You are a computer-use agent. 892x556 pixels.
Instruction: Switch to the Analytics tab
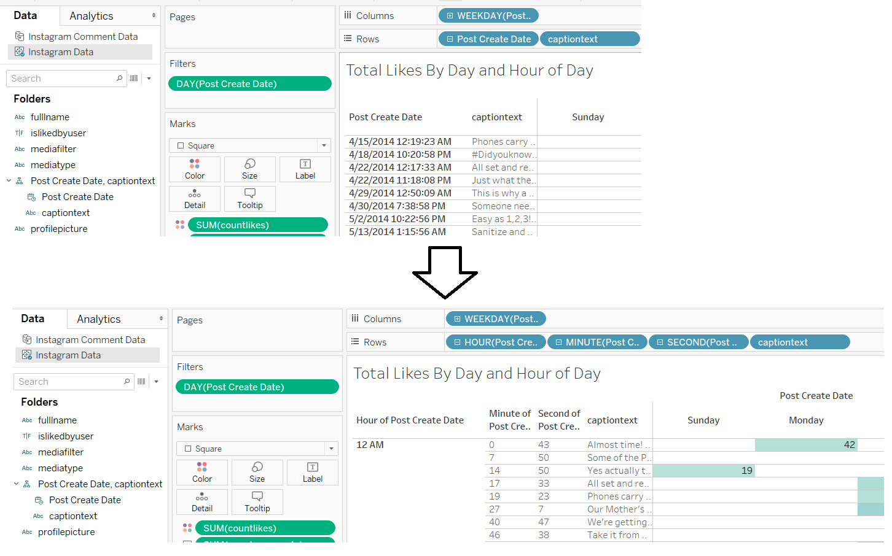[90, 15]
